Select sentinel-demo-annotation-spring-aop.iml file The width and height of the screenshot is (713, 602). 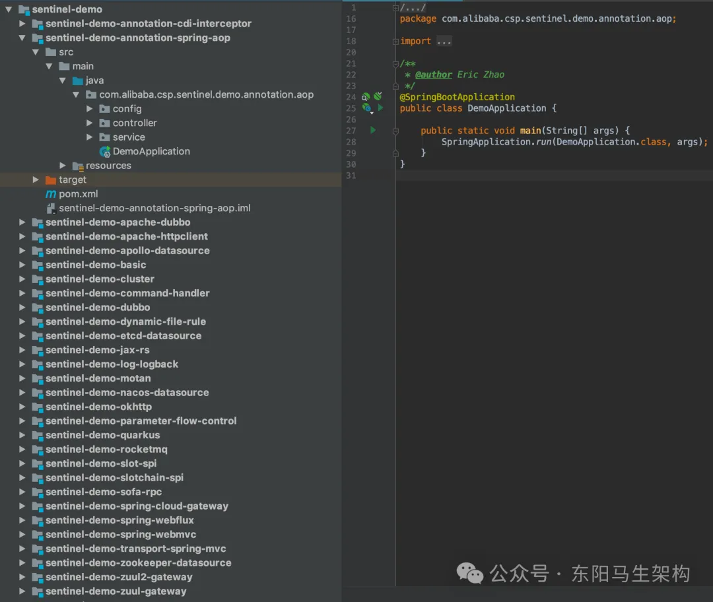[154, 208]
